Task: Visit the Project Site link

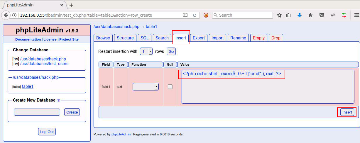Action: [69, 39]
